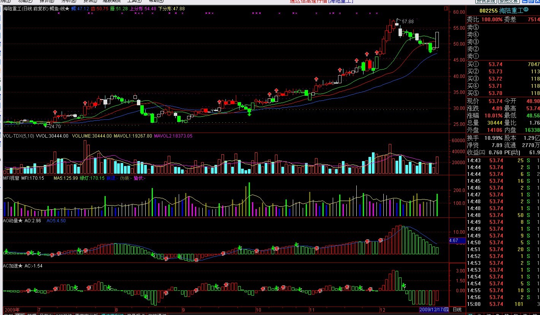Screen dimensions: 540x315
Task: Click the 日线 period button
Action: [x=457, y=310]
